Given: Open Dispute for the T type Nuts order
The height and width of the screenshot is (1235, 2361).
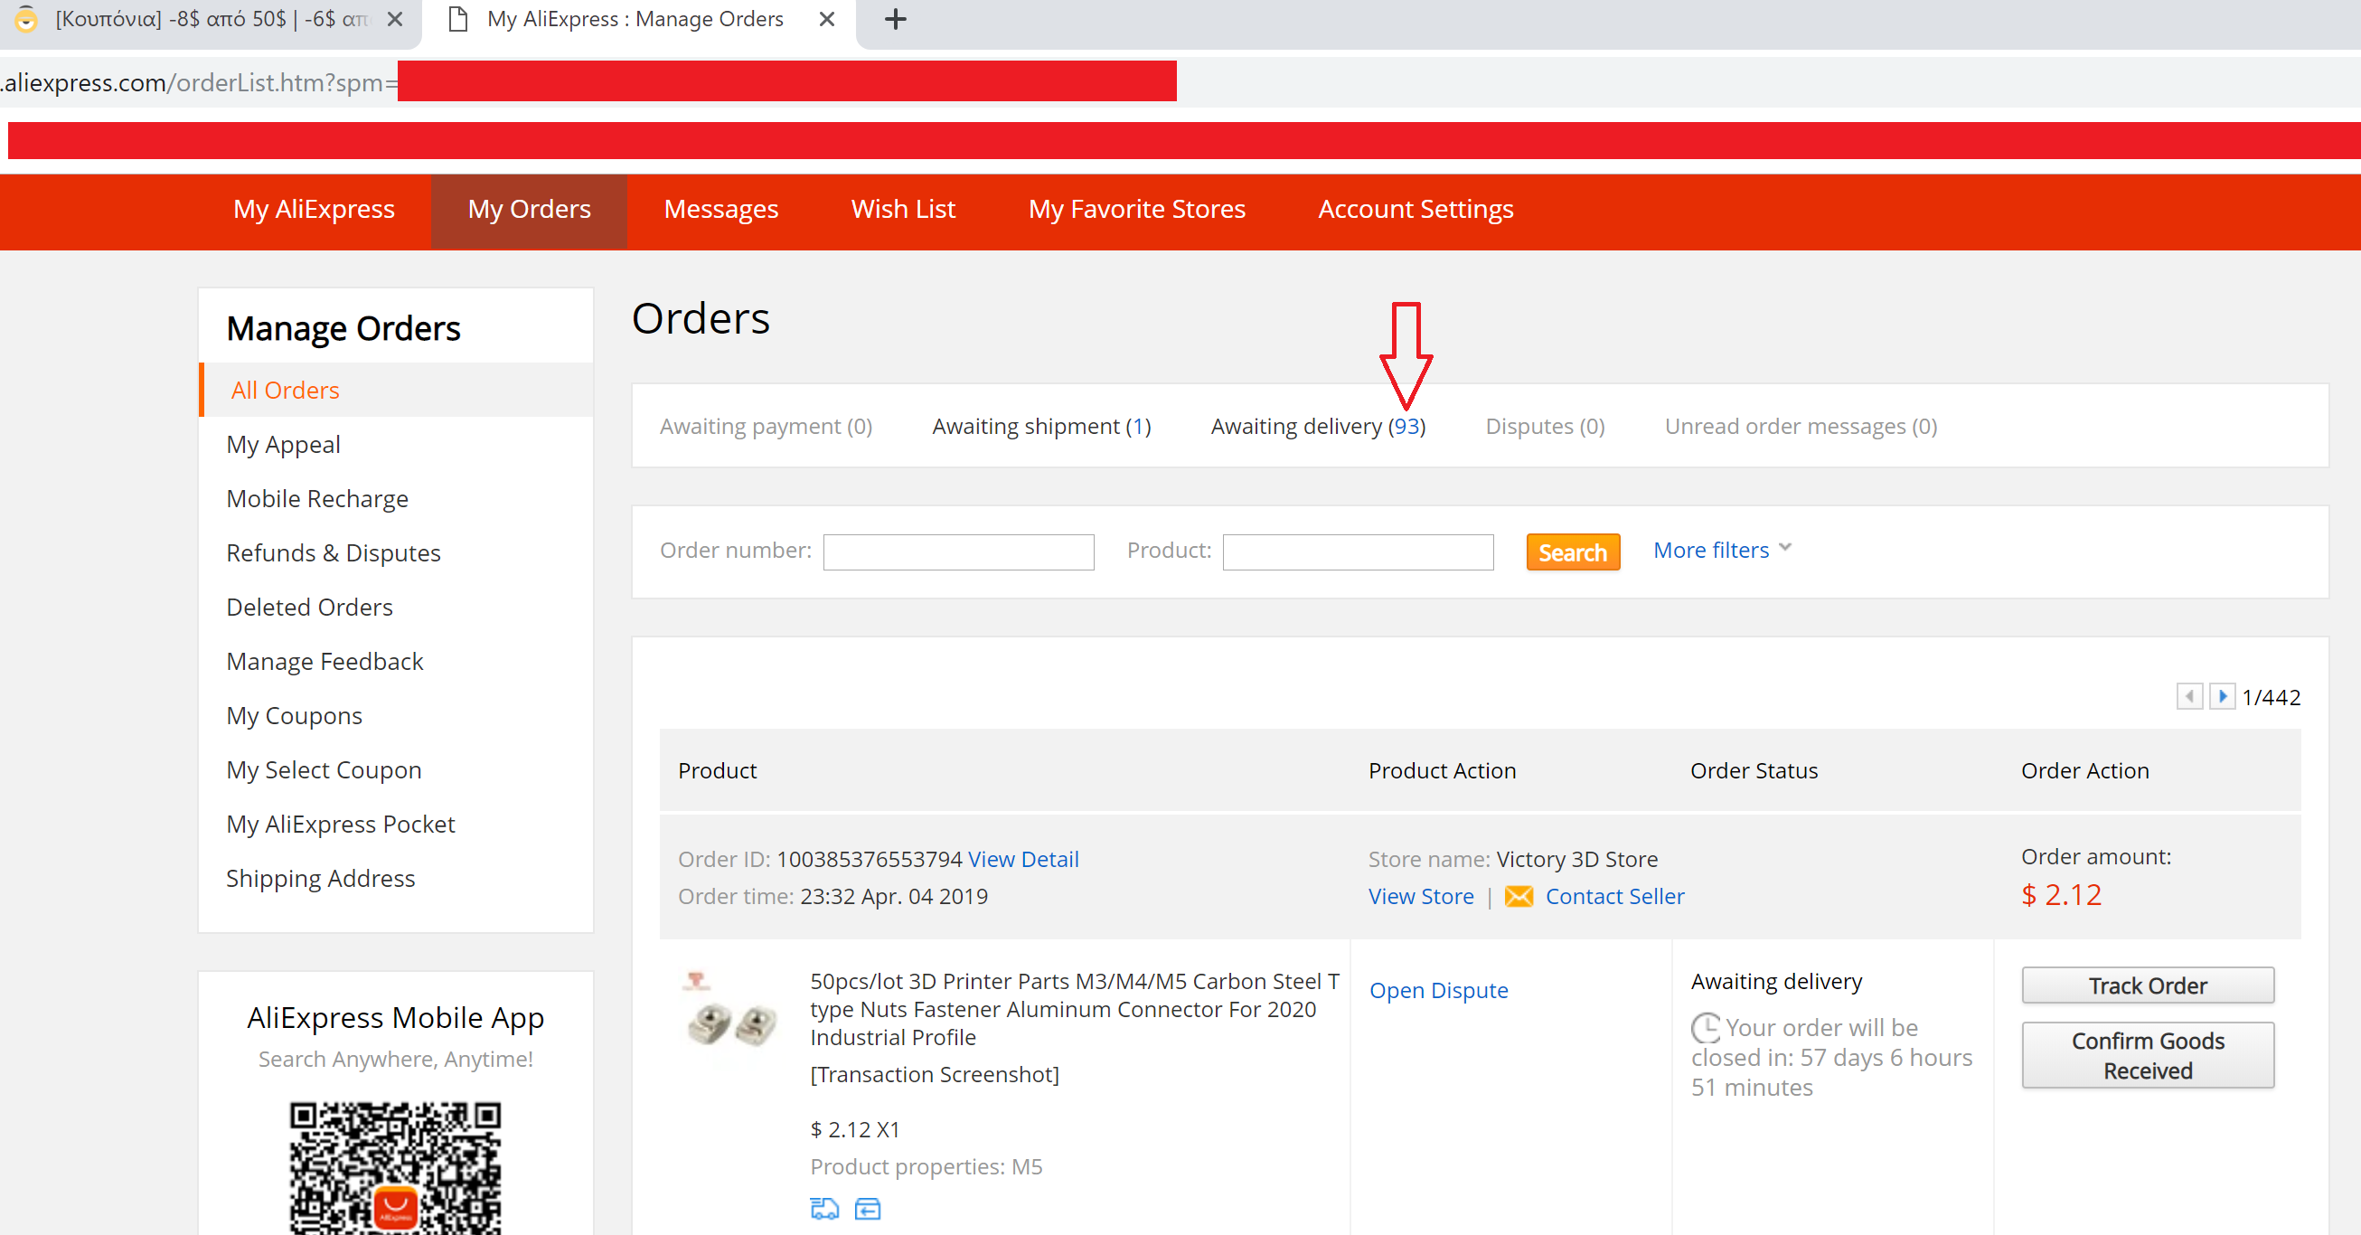Looking at the screenshot, I should [1438, 990].
